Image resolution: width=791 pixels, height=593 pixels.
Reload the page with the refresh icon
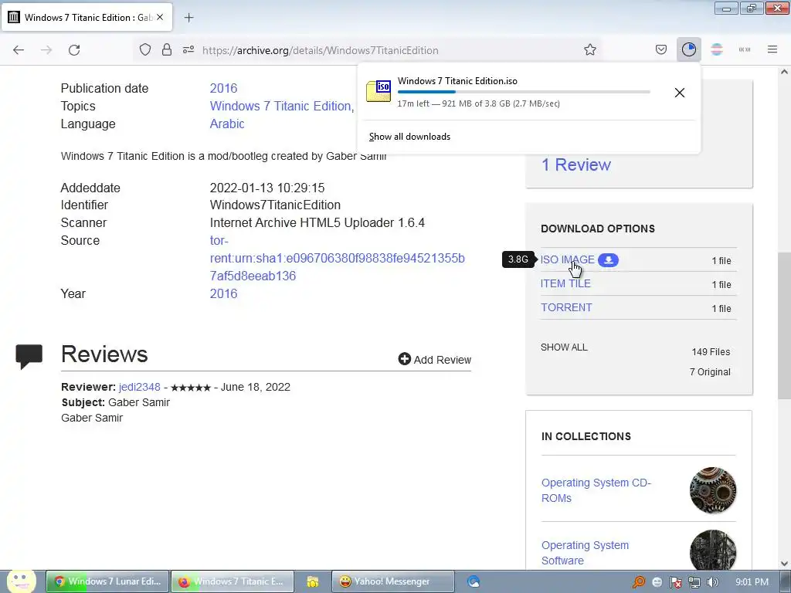[x=74, y=50]
